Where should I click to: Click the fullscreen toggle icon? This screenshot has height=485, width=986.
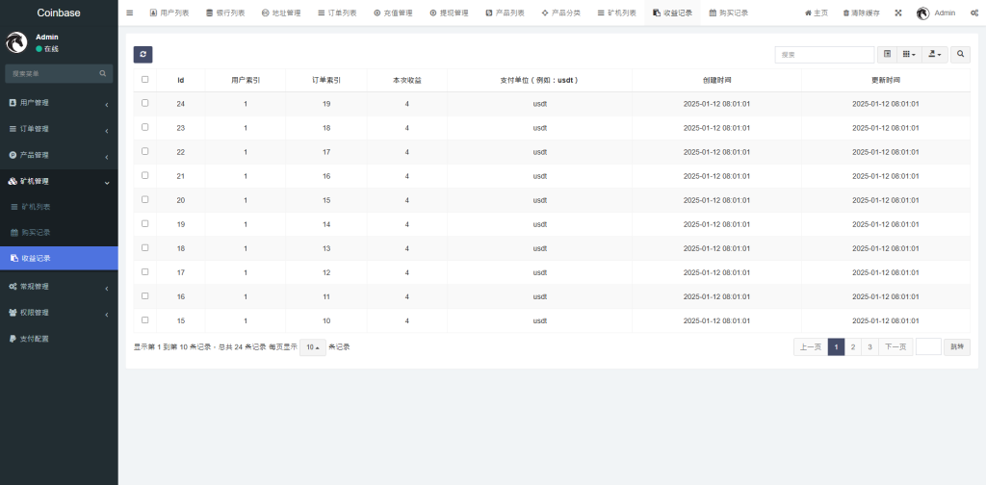click(897, 13)
